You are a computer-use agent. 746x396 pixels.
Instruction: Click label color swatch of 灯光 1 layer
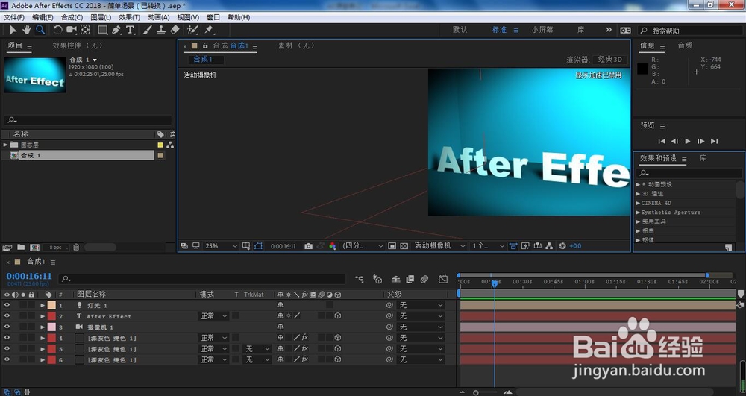click(51, 305)
